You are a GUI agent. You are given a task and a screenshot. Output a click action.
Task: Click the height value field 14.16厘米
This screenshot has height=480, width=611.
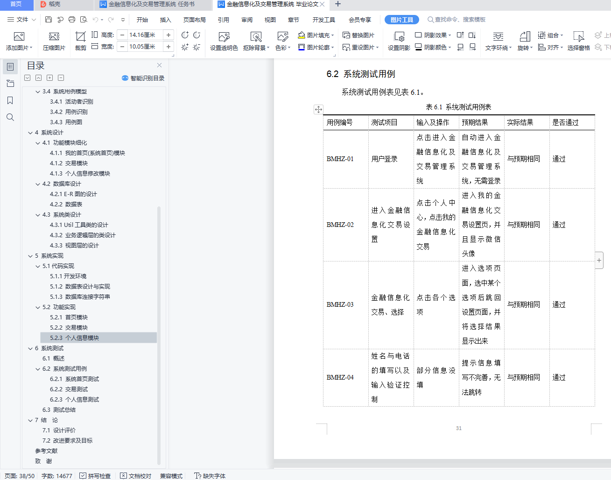(144, 35)
